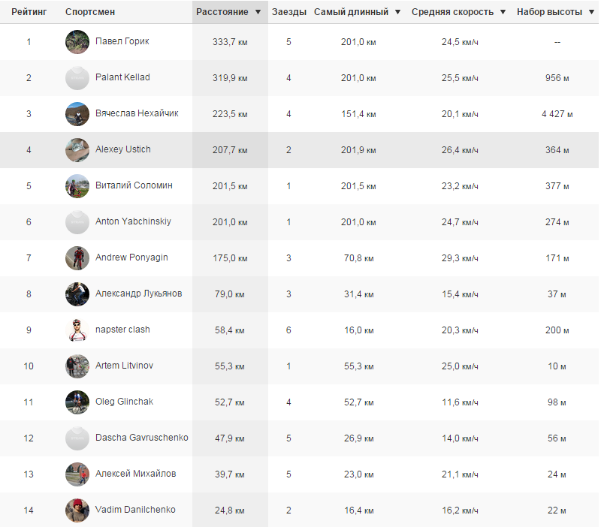Sort by Расстояние column arrow

click(x=258, y=13)
